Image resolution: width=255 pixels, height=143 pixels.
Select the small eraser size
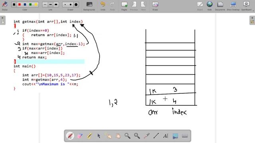[x=65, y=4]
